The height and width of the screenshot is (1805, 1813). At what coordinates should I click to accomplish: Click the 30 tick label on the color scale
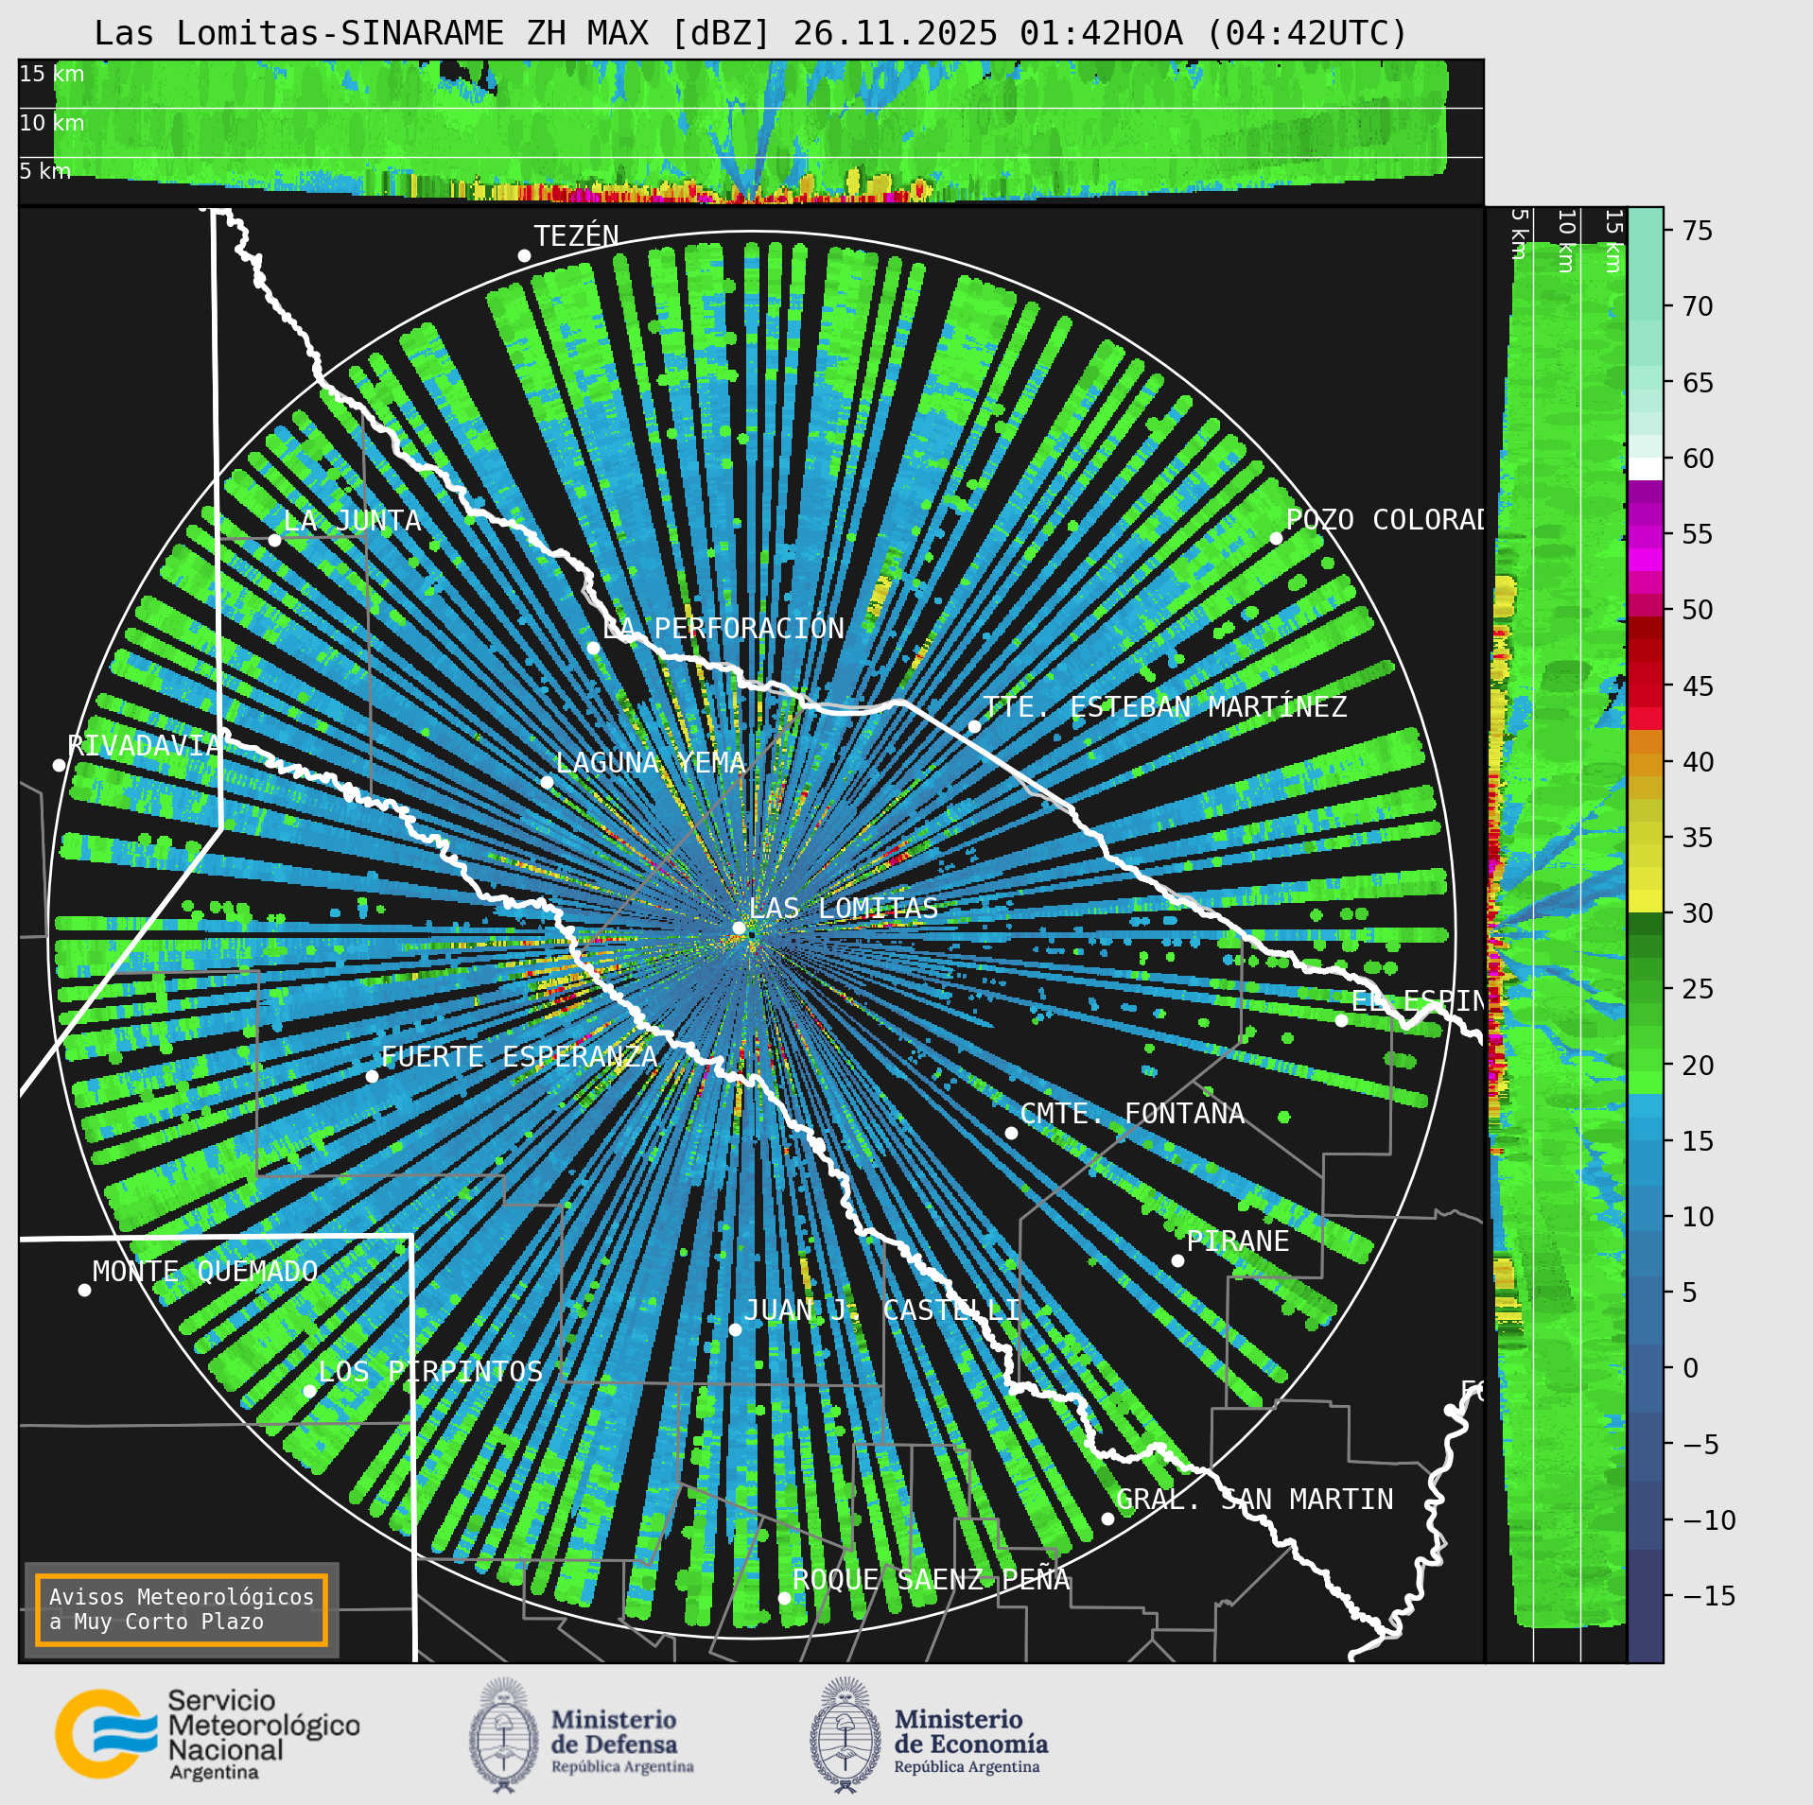(x=1699, y=913)
